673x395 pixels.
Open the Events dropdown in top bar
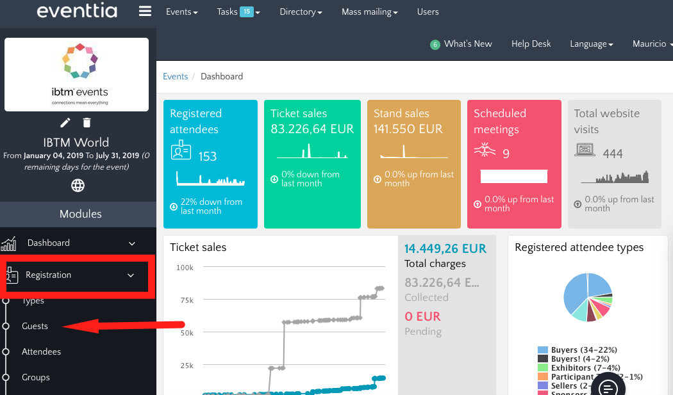[x=181, y=12]
